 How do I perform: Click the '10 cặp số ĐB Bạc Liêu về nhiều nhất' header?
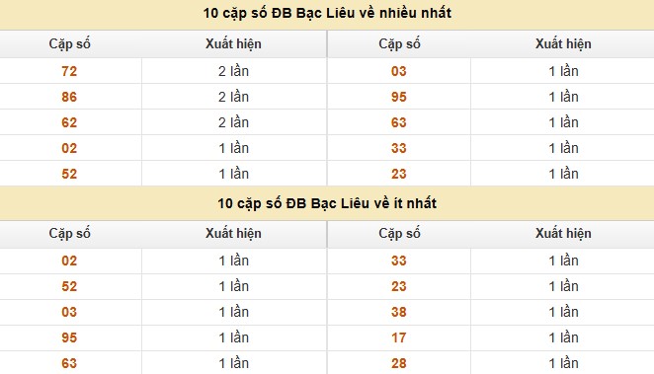pyautogui.click(x=327, y=14)
